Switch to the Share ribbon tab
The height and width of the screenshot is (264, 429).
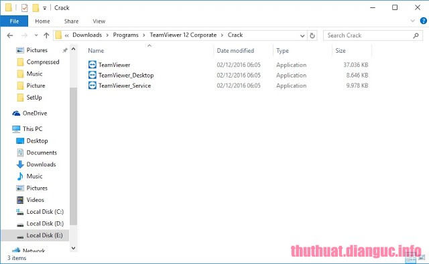[71, 21]
